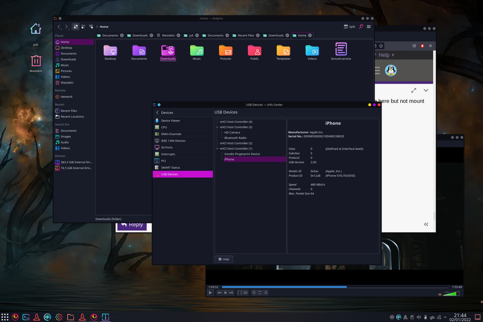Open Dolphin search with the magnifier icon
483x322 pixels.
[361, 27]
